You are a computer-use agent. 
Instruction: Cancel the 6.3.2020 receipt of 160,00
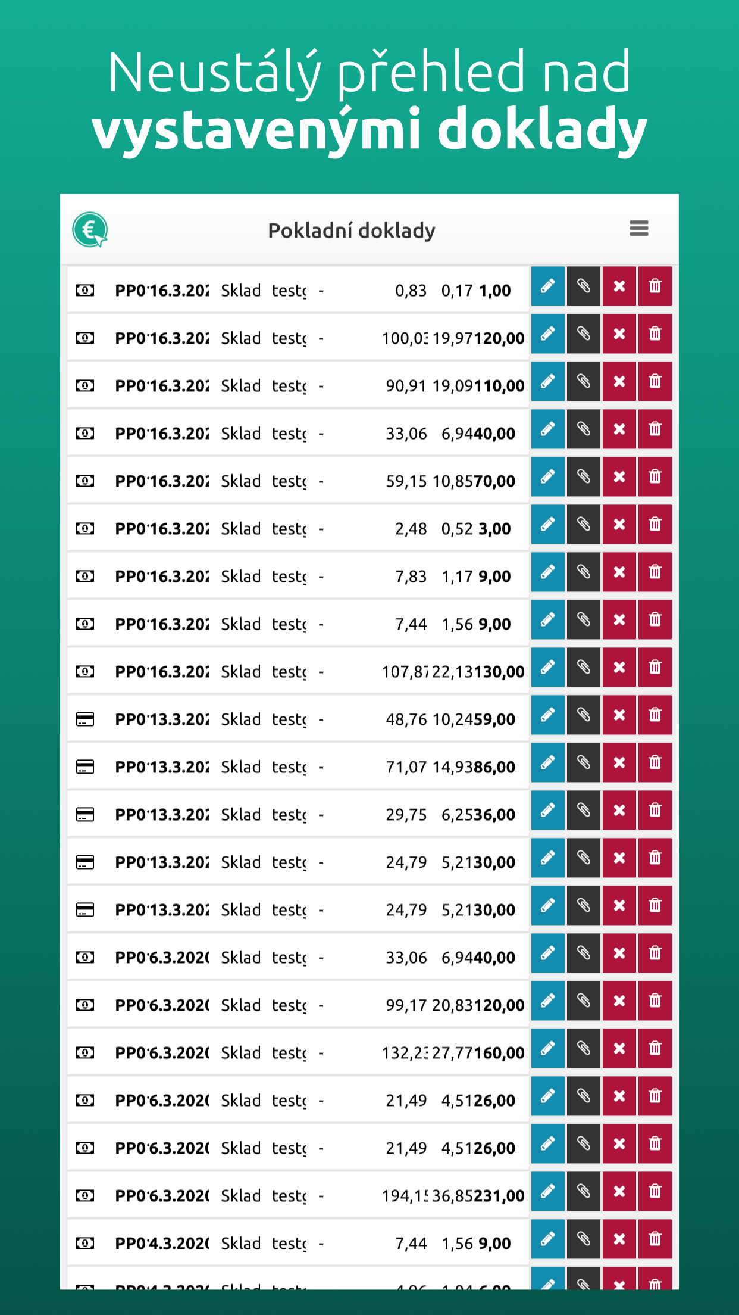[619, 1049]
